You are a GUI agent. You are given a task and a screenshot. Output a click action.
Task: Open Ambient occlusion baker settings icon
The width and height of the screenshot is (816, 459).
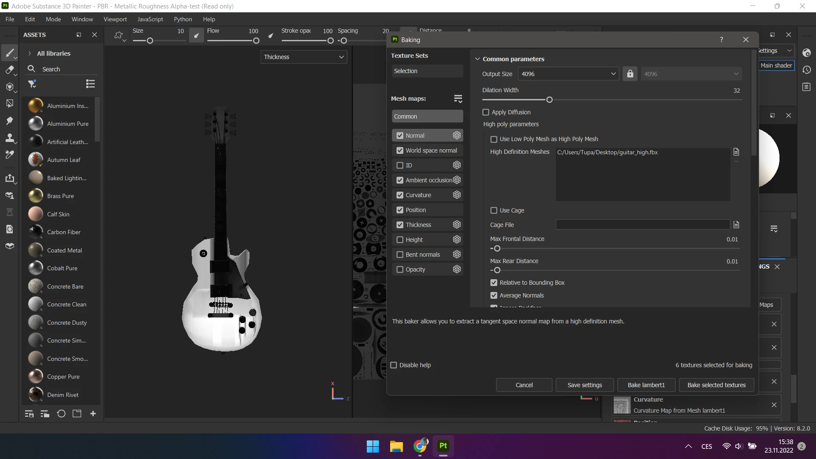457,180
